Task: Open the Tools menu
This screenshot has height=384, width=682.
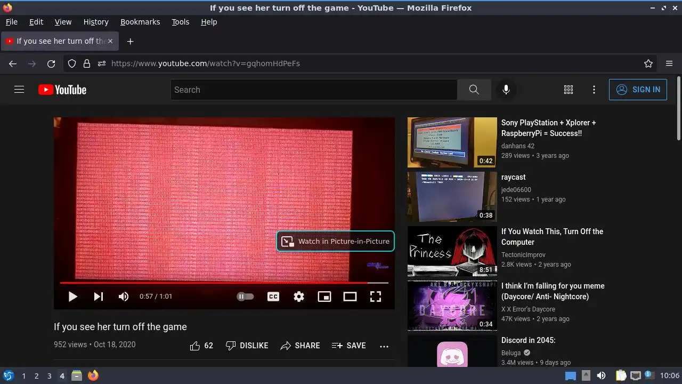Action: 180,22
